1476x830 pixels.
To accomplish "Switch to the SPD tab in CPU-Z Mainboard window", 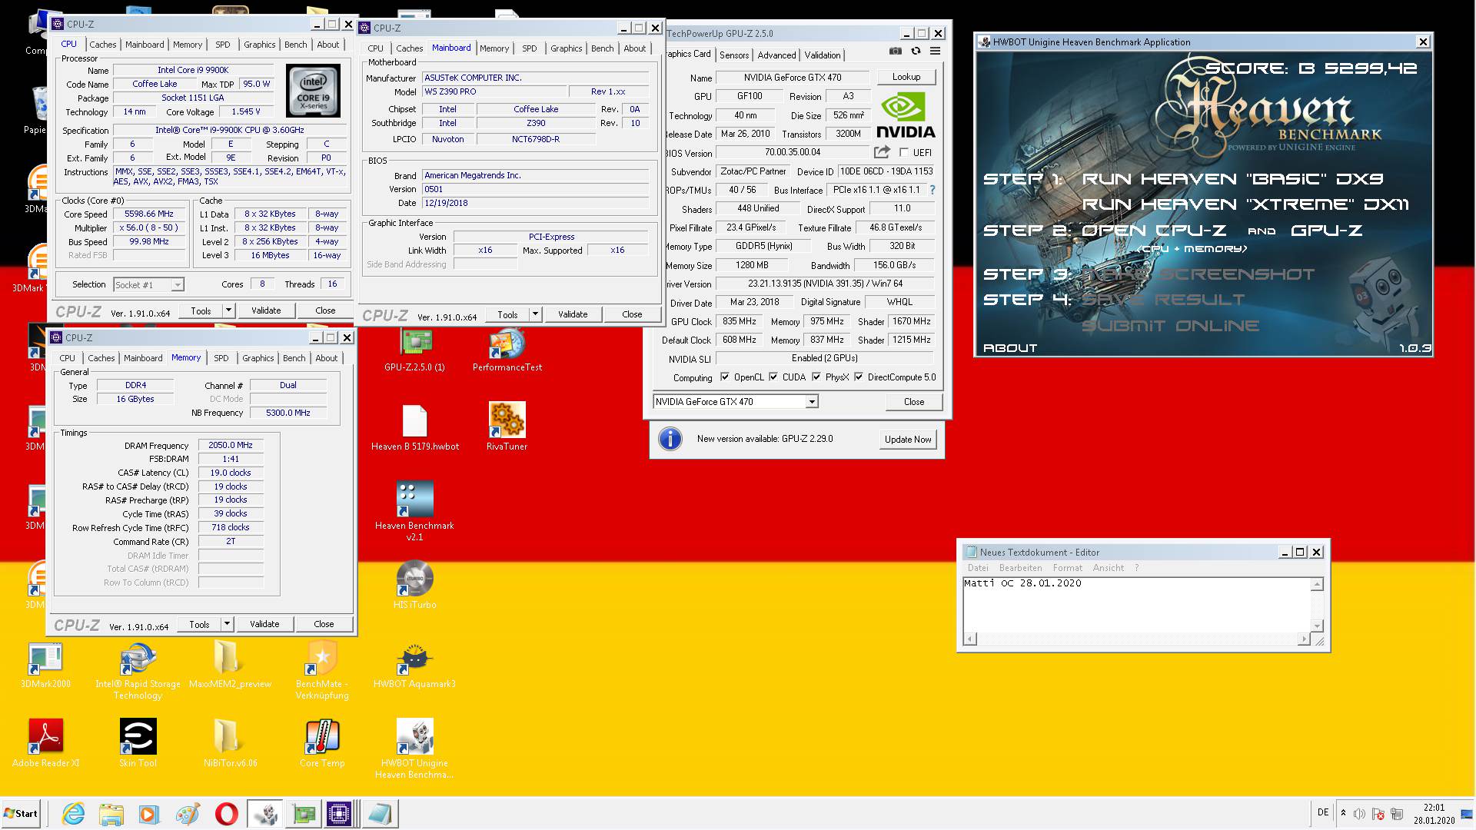I will 530,48.
